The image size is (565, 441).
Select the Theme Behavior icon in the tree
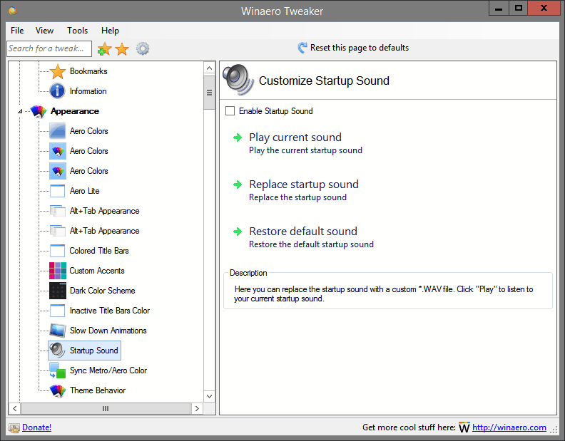(x=58, y=390)
